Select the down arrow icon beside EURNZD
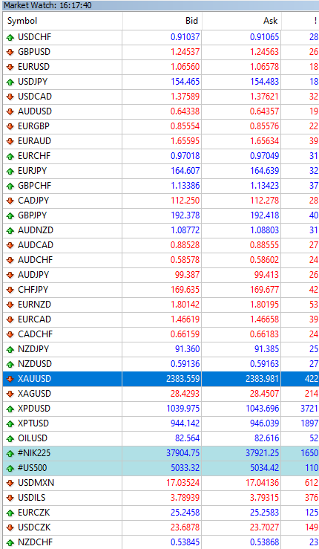 tap(10, 305)
